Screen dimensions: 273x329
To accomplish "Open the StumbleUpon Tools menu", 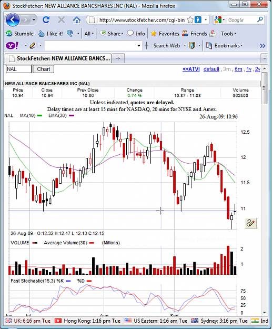I will pos(228,34).
